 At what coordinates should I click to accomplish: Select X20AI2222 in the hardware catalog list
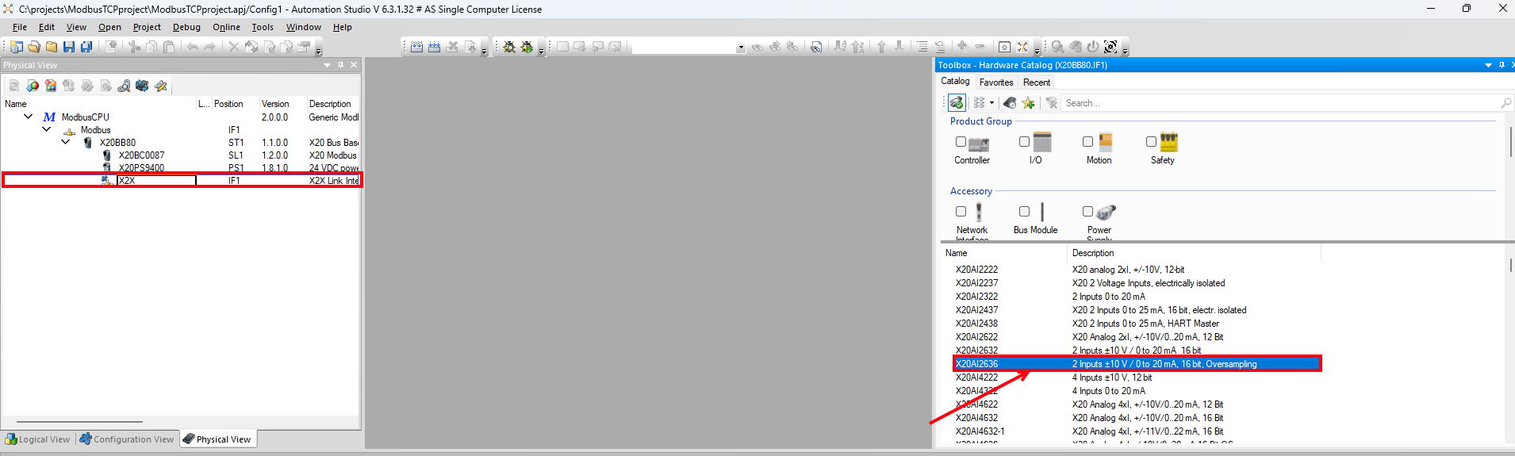976,270
